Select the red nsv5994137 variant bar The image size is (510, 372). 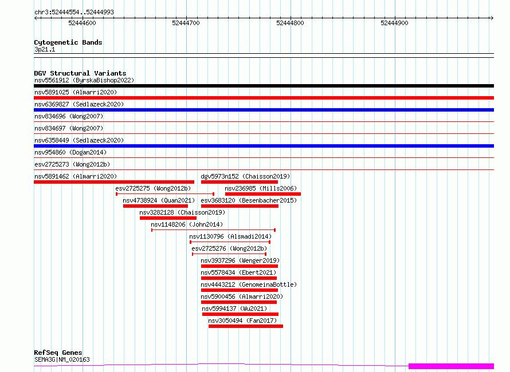240,314
